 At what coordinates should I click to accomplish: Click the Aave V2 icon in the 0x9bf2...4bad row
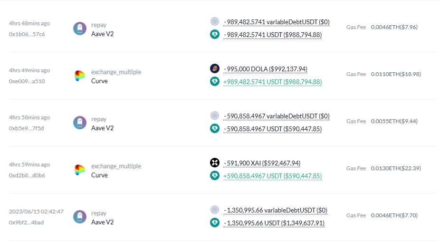pos(80,217)
